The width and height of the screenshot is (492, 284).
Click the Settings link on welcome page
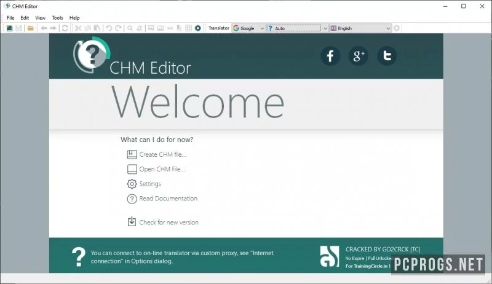tap(150, 184)
